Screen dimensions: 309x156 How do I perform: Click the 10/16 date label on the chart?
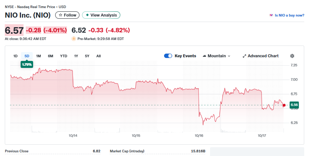199,136
